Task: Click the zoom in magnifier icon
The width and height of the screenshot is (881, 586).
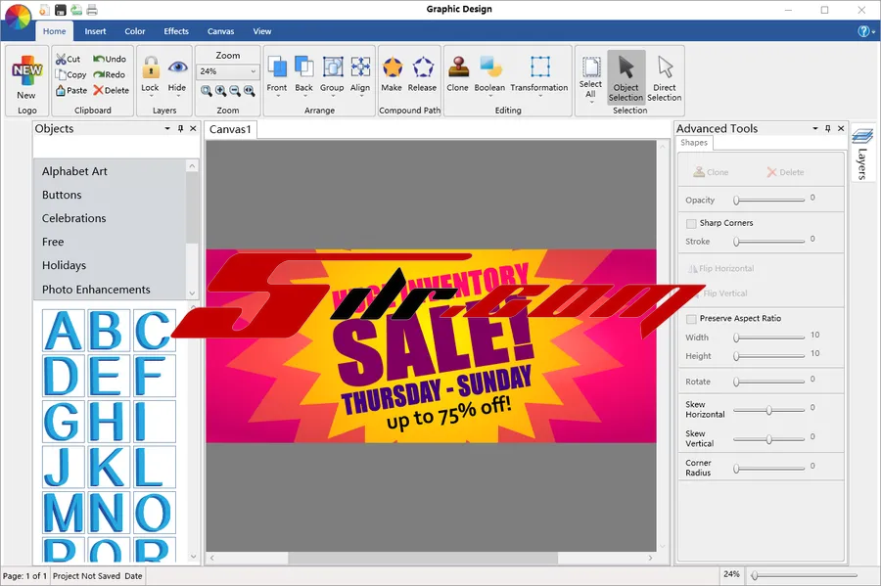Action: [221, 91]
